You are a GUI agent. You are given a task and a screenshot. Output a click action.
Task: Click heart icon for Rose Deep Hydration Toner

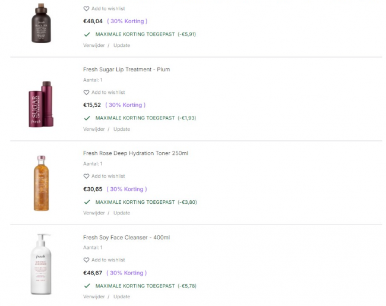86,176
